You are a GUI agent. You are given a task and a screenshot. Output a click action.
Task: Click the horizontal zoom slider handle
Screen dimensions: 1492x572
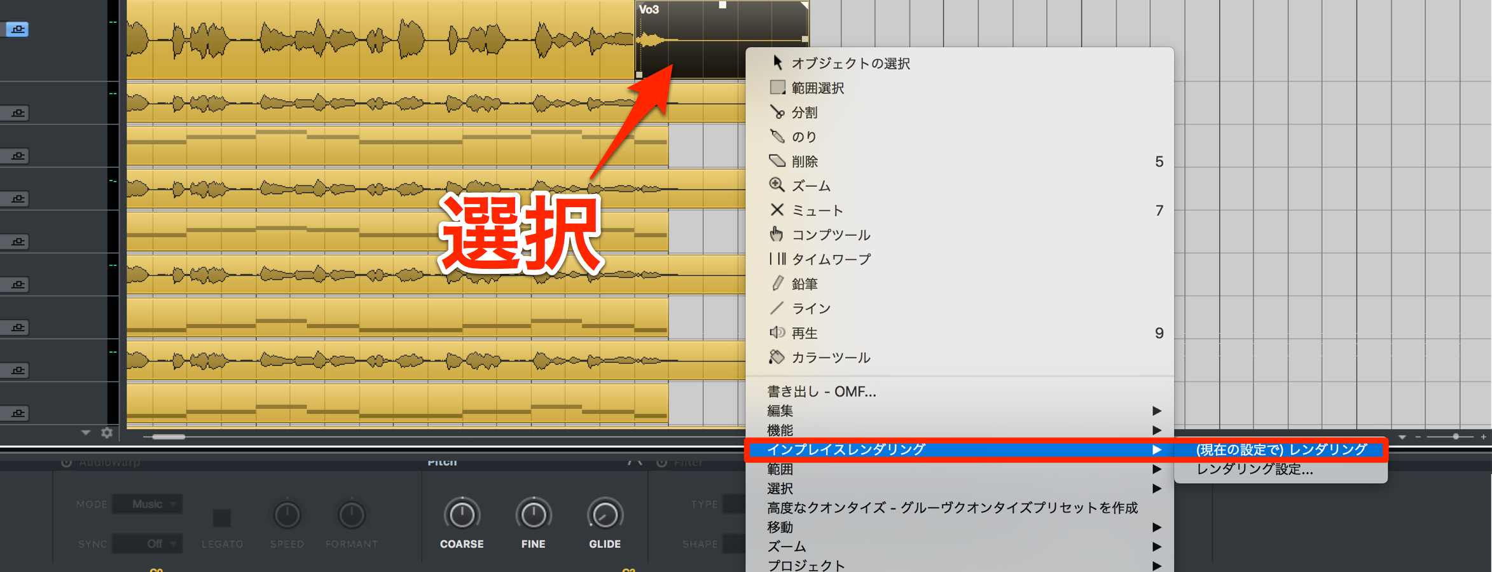[1456, 437]
